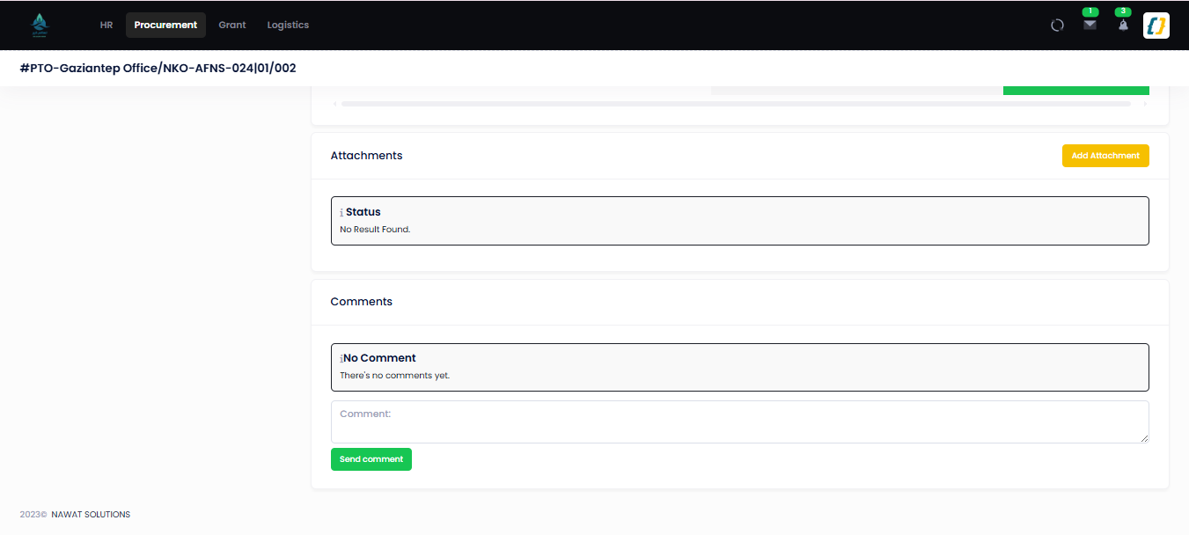Click the left arrow of horizontal scrollbar
Viewport: 1189px width, 535px height.
pos(334,104)
